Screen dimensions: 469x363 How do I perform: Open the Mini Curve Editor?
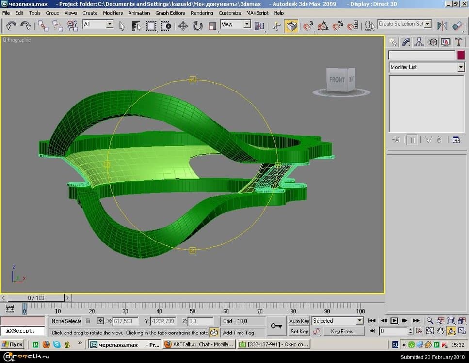(10, 308)
